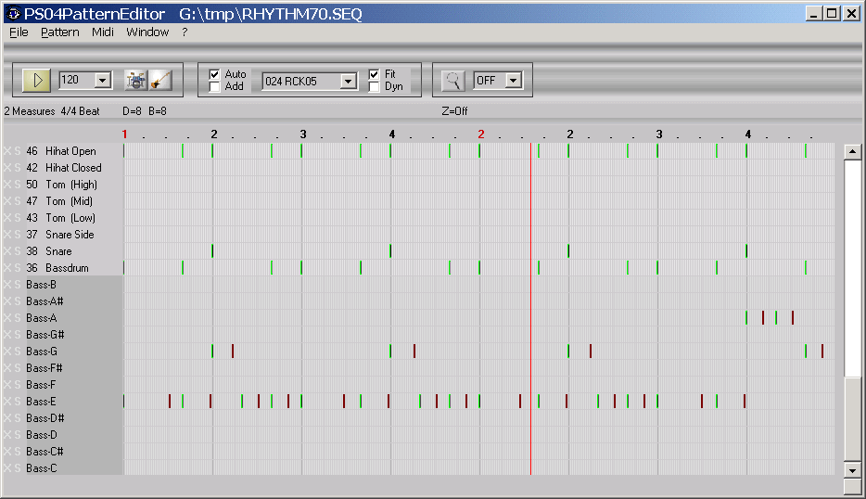866x499 pixels.
Task: Select the Bass-F track label
Action: pyautogui.click(x=41, y=385)
